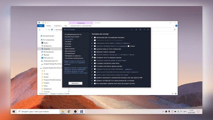Tick «Установить авторские синие папки» checkbox
Viewport: 213px width, 120px height.
95,63
